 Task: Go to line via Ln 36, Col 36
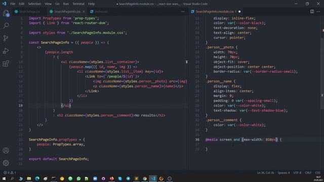click(265, 172)
